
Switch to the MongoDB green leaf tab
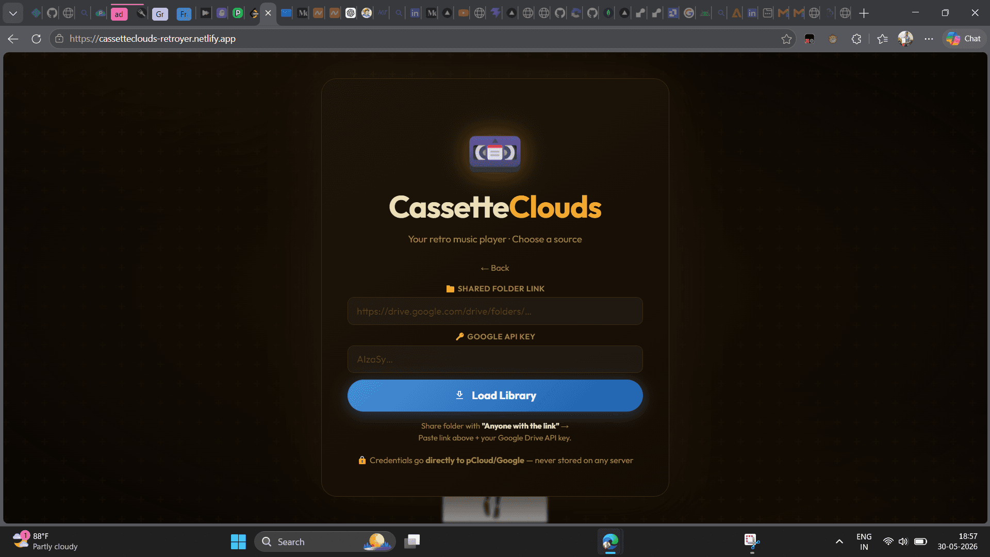[608, 13]
